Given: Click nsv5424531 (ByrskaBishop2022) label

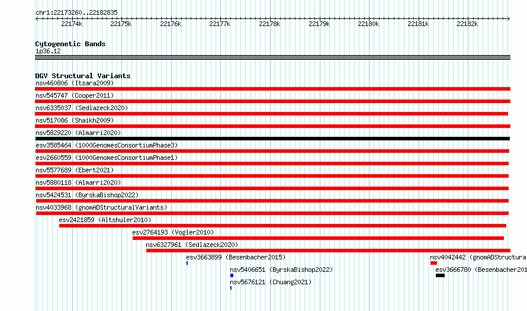Looking at the screenshot, I should click(87, 195).
